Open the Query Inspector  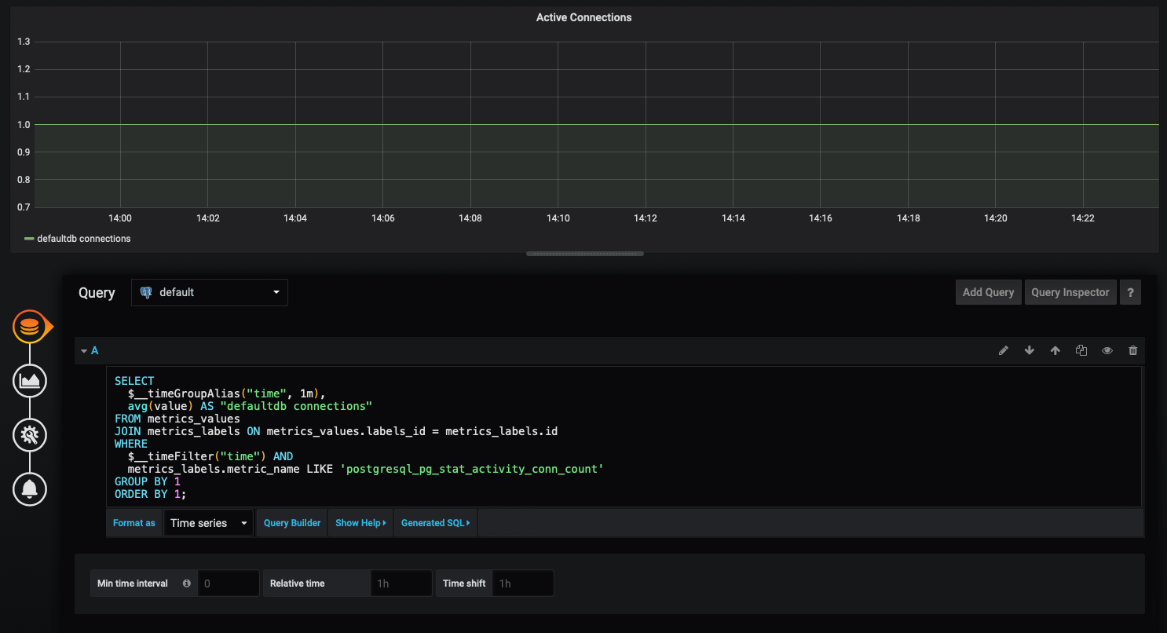1070,292
